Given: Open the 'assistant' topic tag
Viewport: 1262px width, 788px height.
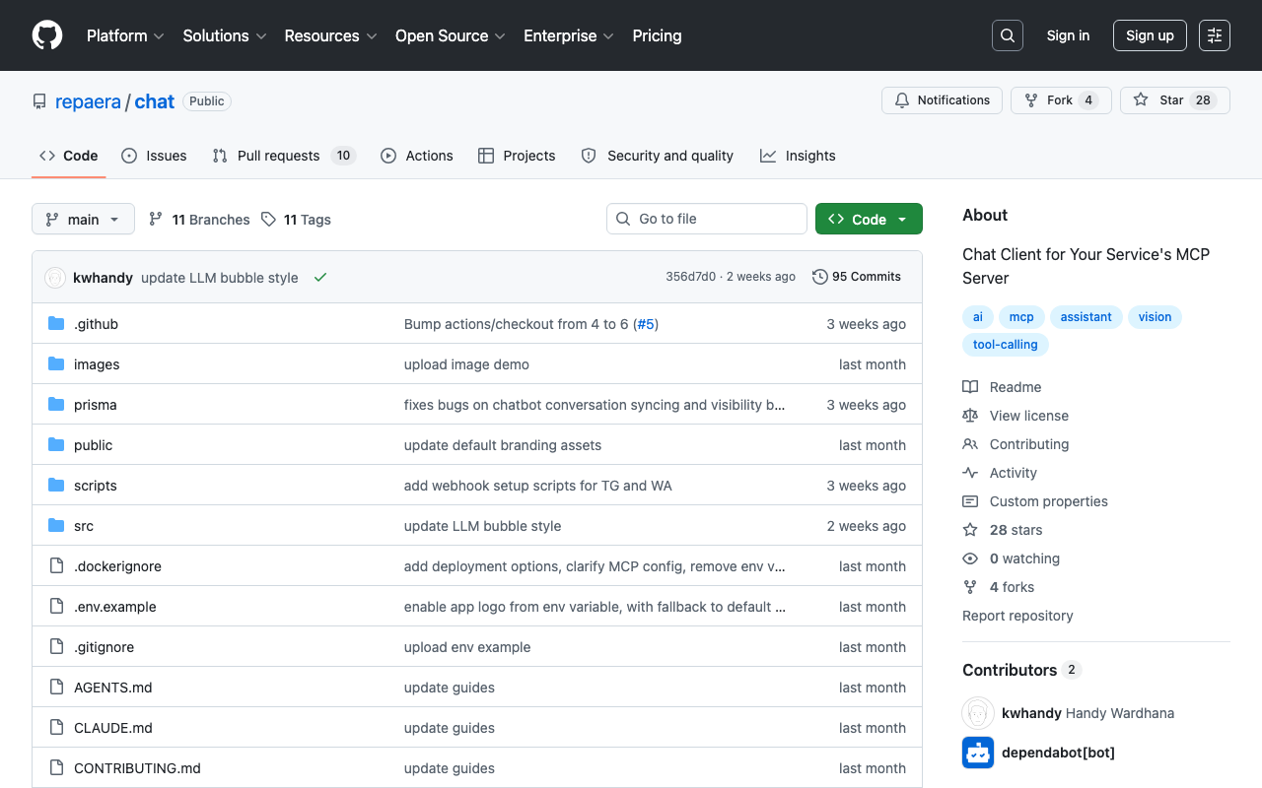Looking at the screenshot, I should coord(1086,317).
